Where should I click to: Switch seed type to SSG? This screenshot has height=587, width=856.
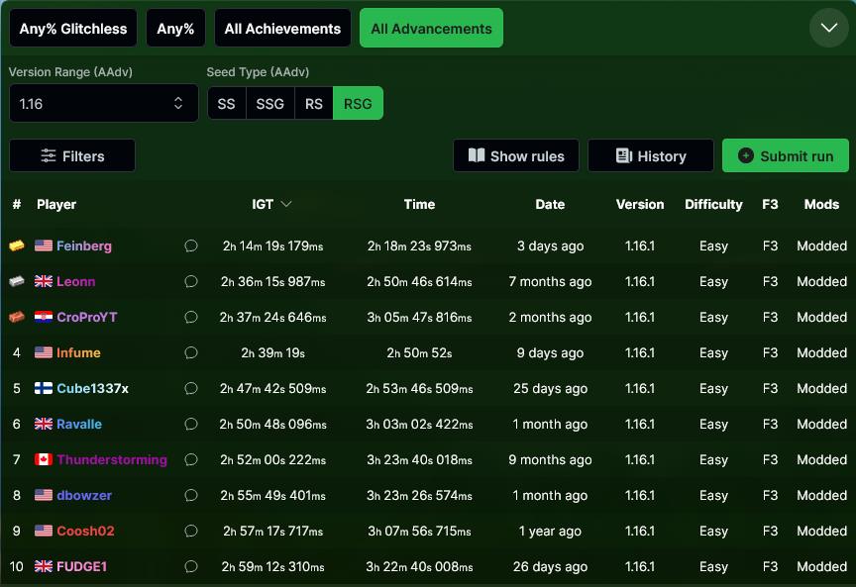point(269,104)
